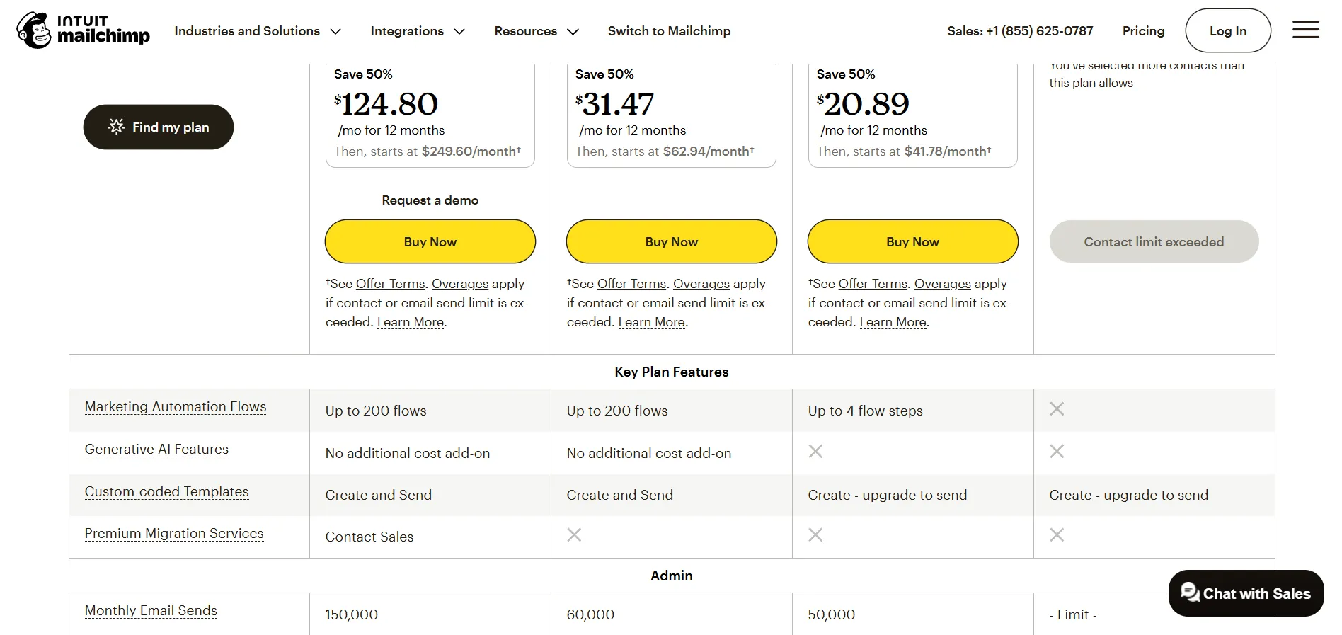Open the Pricing page link

(x=1143, y=31)
